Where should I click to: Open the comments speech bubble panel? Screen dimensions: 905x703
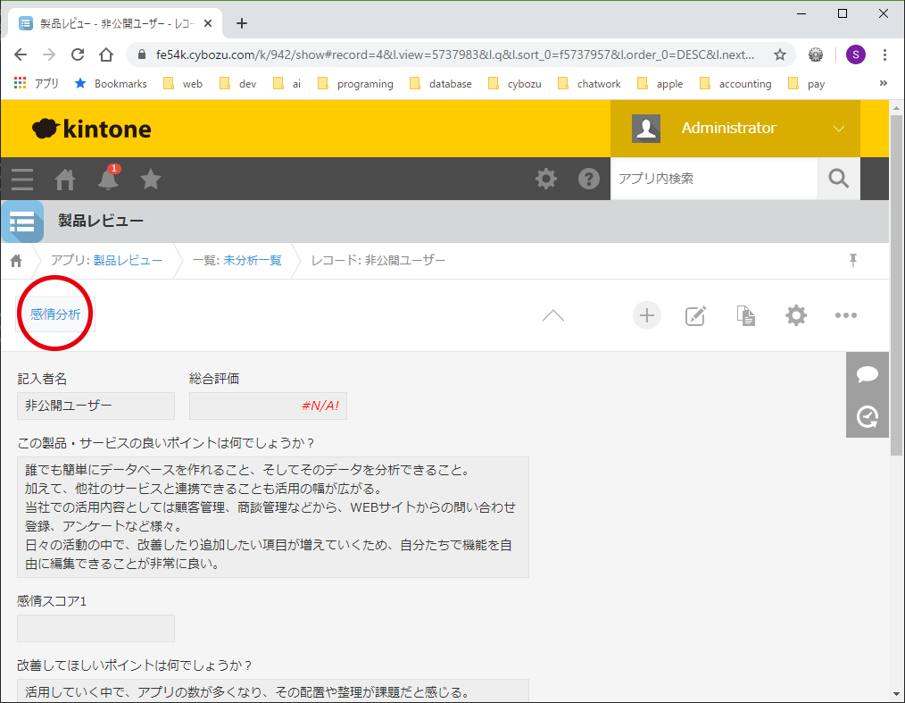pyautogui.click(x=868, y=373)
